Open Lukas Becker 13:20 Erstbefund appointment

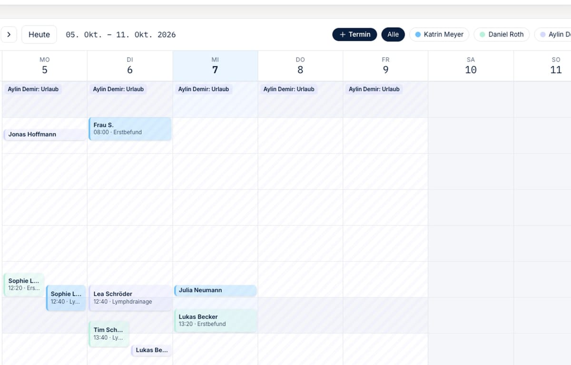215,320
